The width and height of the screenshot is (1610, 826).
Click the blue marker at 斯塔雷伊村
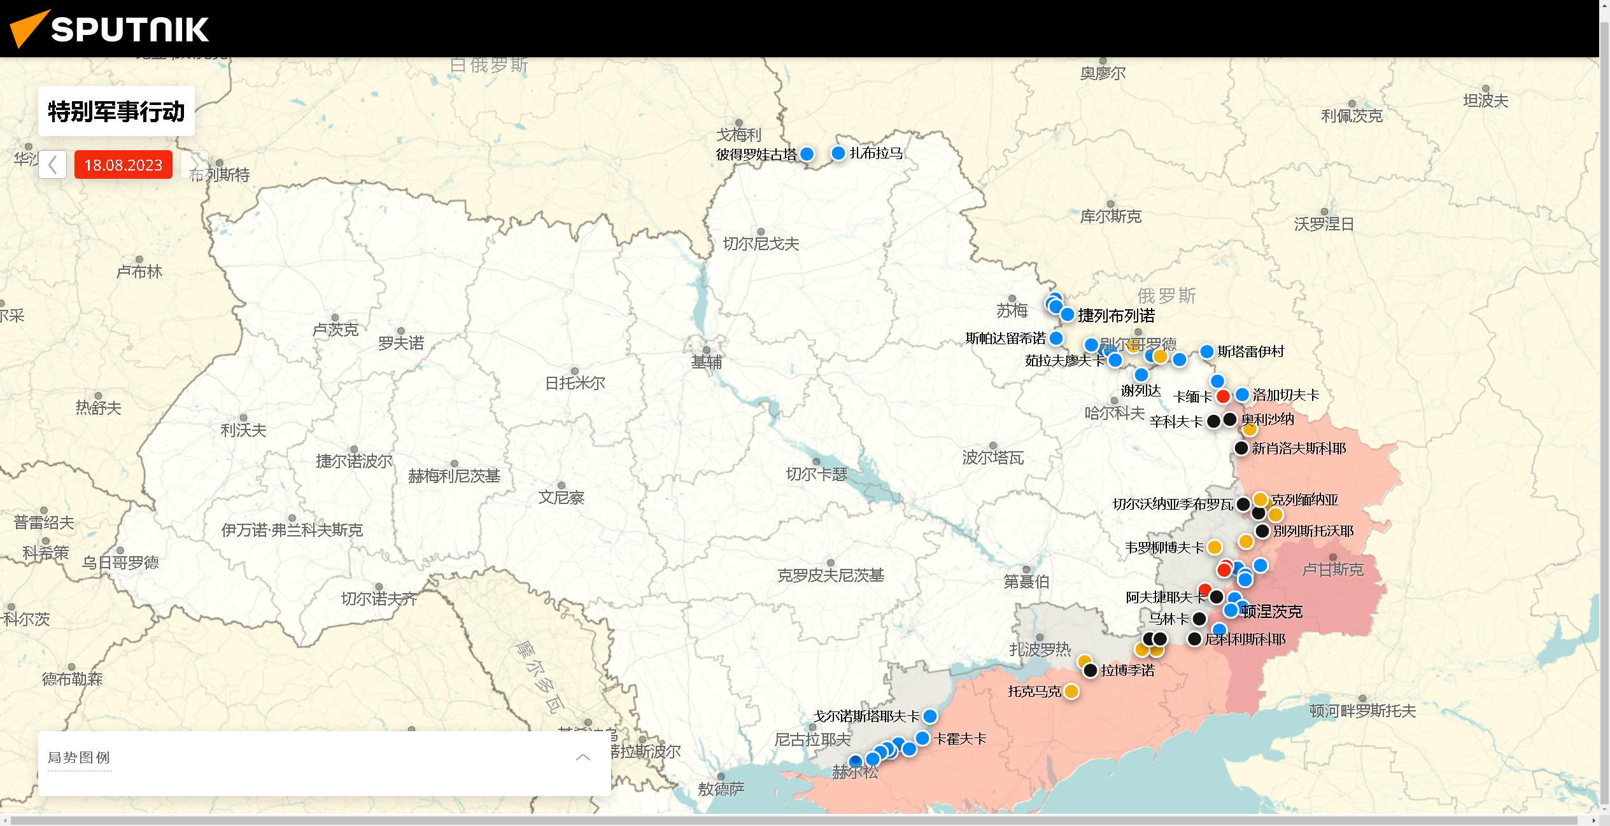(x=1206, y=351)
